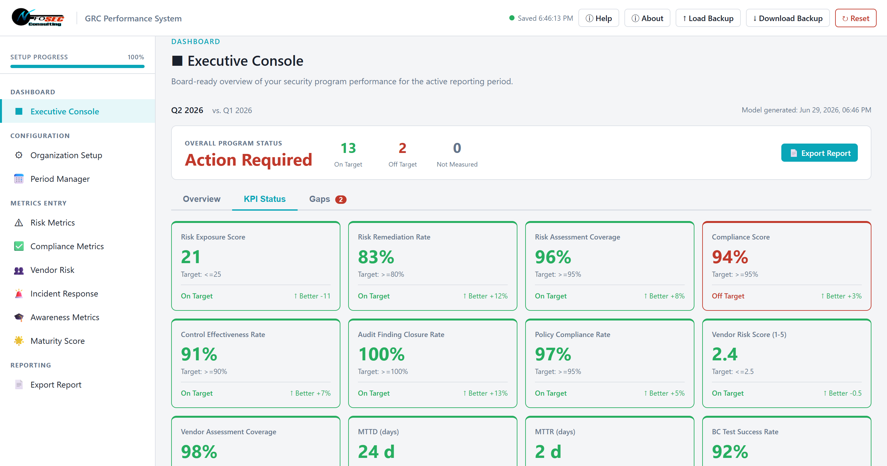887x466 pixels.
Task: Click the Risk Metrics warning triangle icon
Action: coord(19,222)
